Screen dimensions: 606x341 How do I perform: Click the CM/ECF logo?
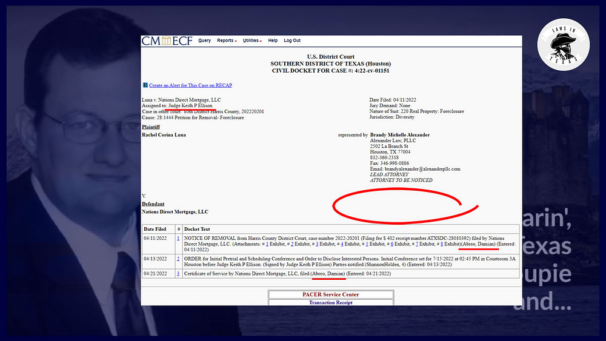click(x=167, y=41)
